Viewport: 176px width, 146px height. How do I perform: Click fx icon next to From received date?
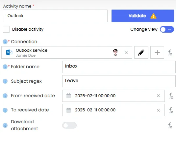point(171,96)
